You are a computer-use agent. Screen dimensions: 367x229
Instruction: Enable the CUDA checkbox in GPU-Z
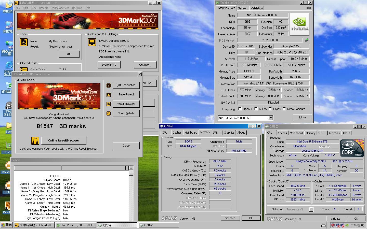click(256, 109)
